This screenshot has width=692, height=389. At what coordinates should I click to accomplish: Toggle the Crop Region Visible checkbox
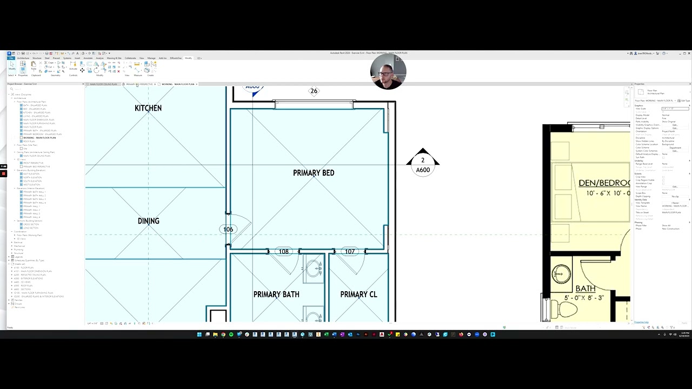click(x=663, y=180)
